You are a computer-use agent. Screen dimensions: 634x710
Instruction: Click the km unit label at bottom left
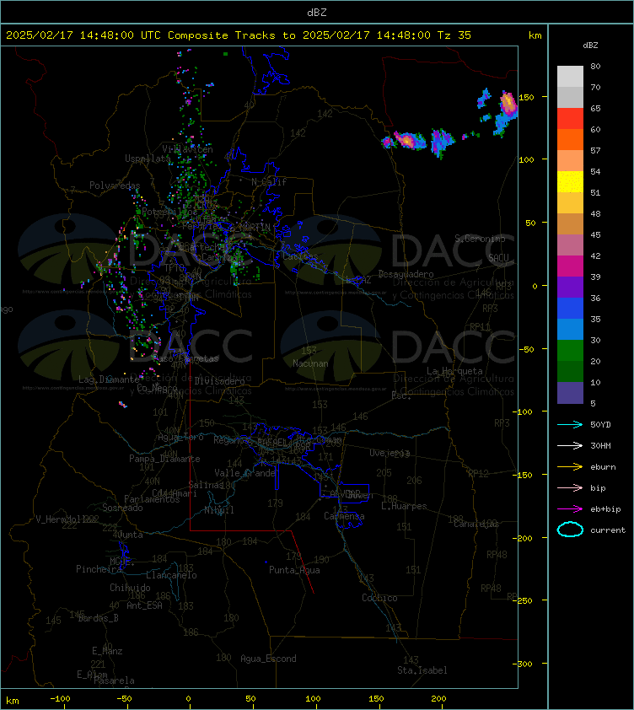coord(13,701)
